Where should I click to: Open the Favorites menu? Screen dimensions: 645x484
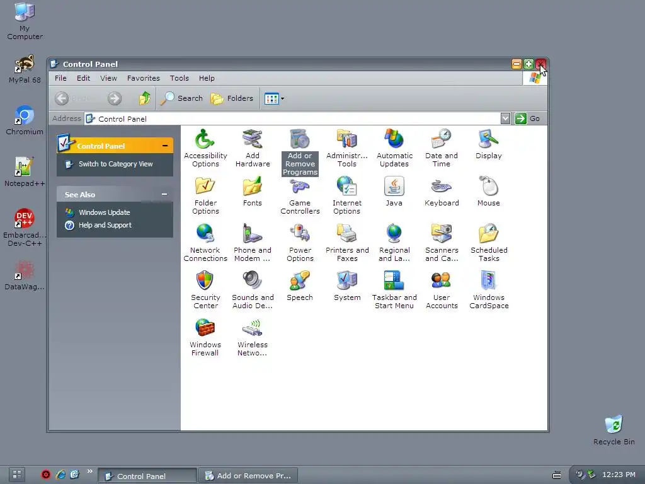[143, 78]
